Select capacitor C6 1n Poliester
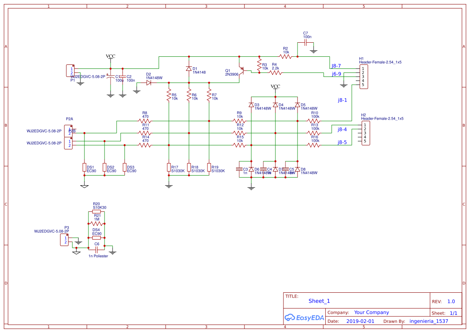The height and width of the screenshot is (333, 470). (x=96, y=250)
